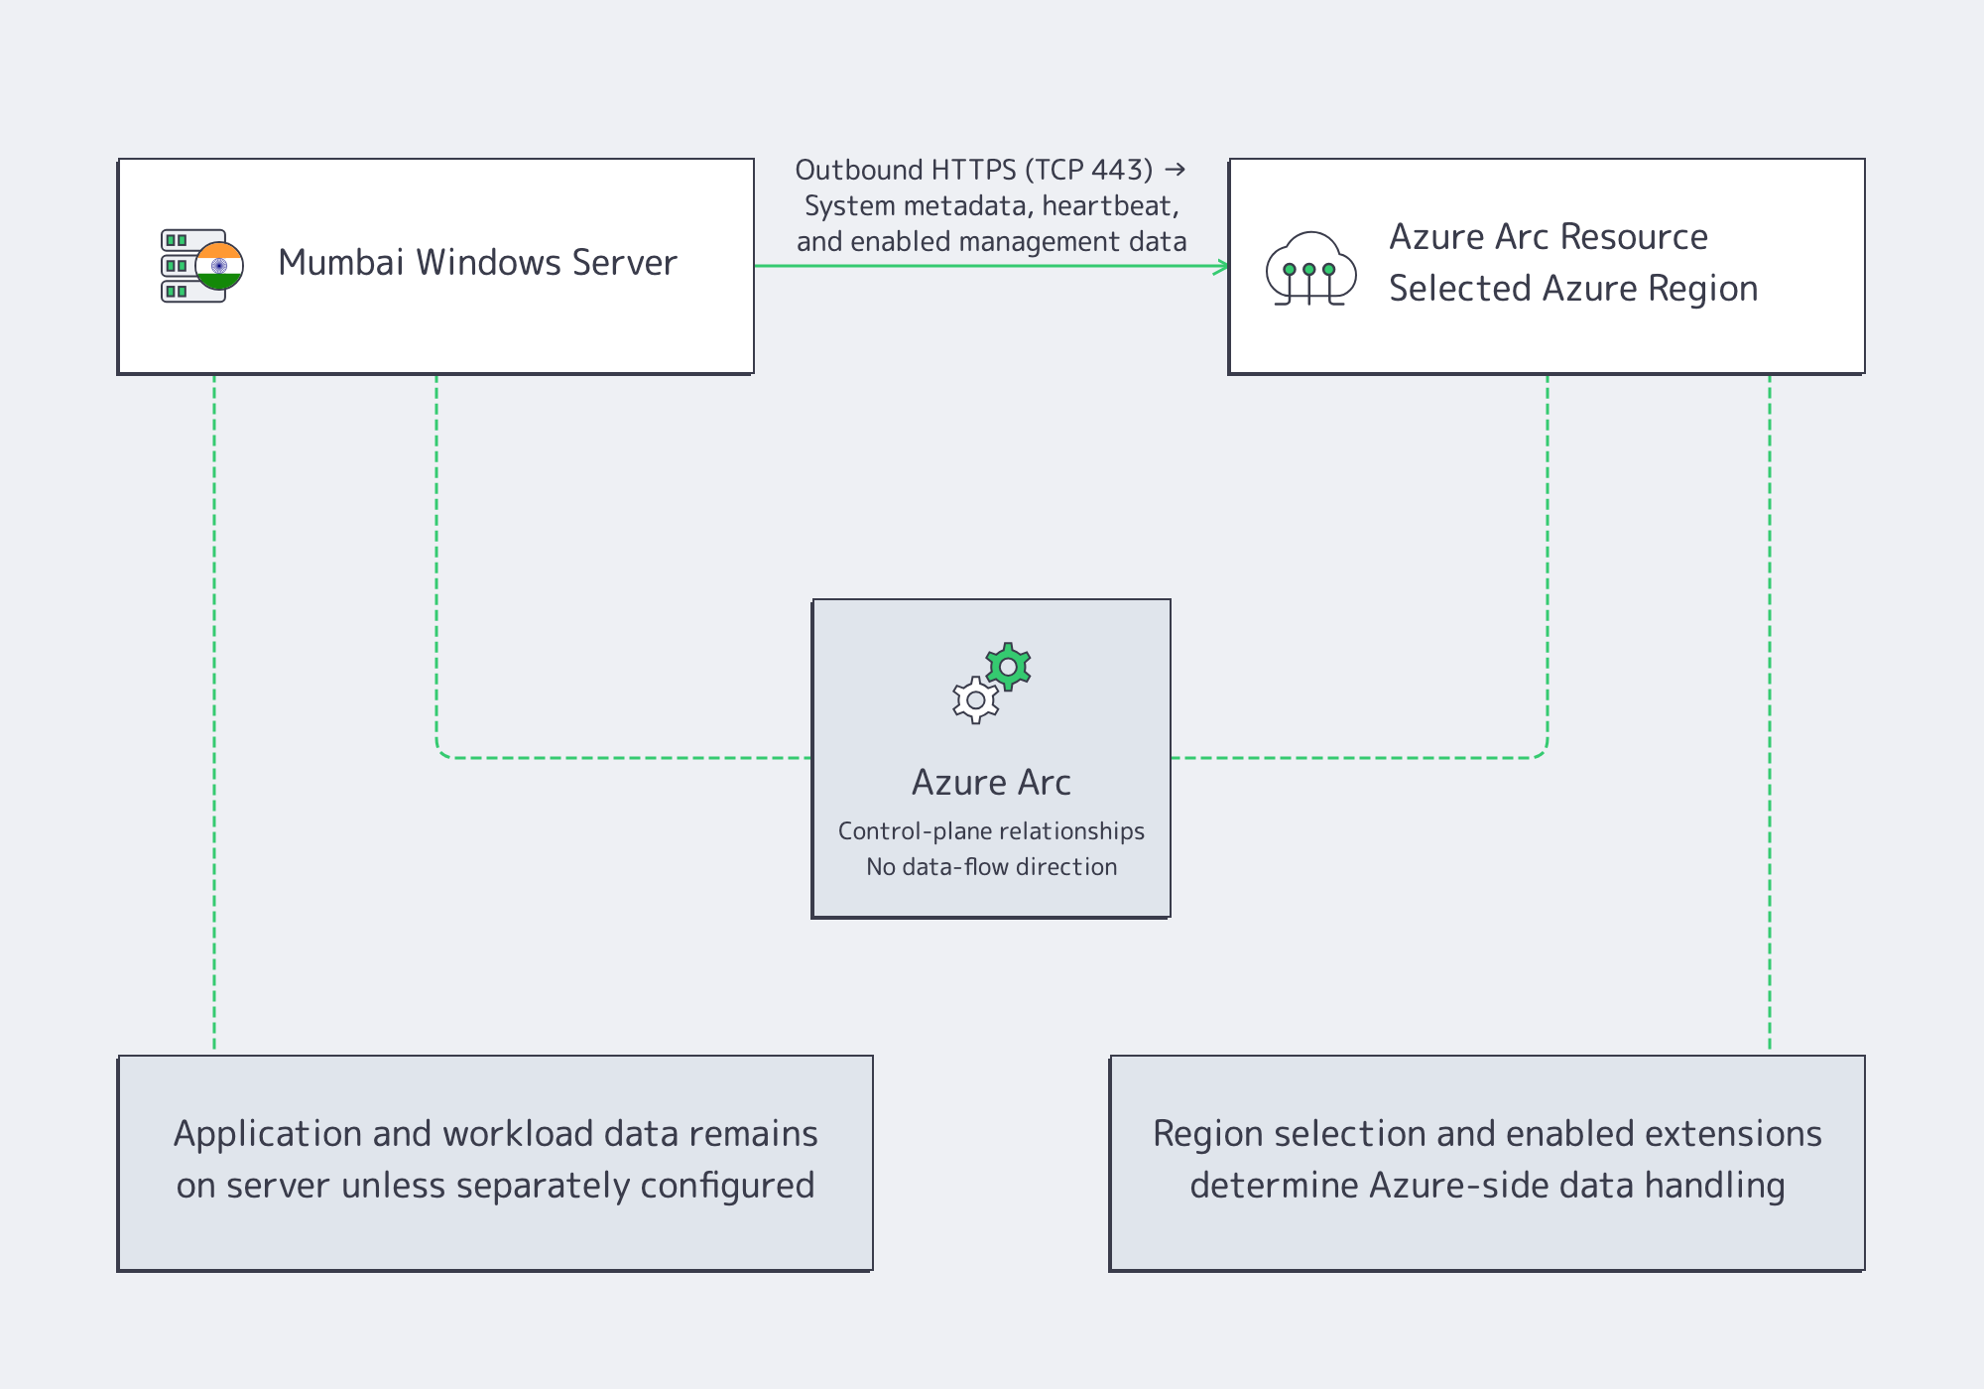Screen dimensions: 1984x1389
Task: Select the 'Selected Azure Region' text
Action: pyautogui.click(x=1573, y=289)
